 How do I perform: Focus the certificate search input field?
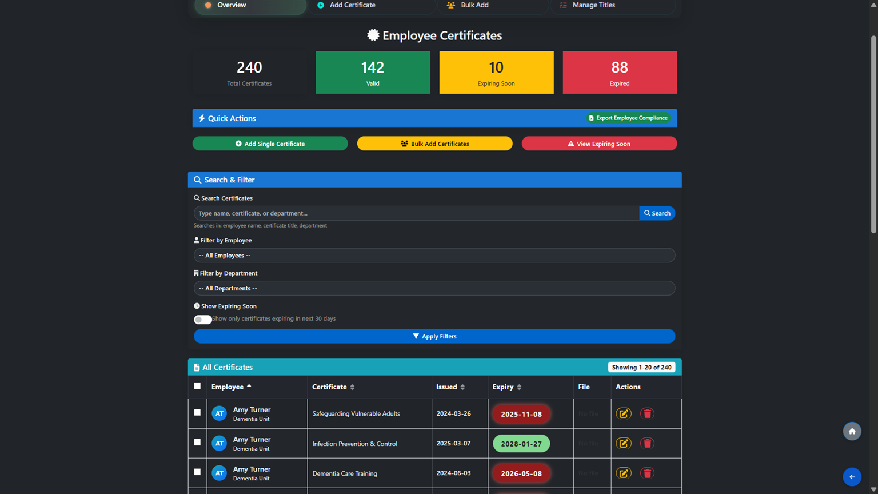pyautogui.click(x=416, y=213)
